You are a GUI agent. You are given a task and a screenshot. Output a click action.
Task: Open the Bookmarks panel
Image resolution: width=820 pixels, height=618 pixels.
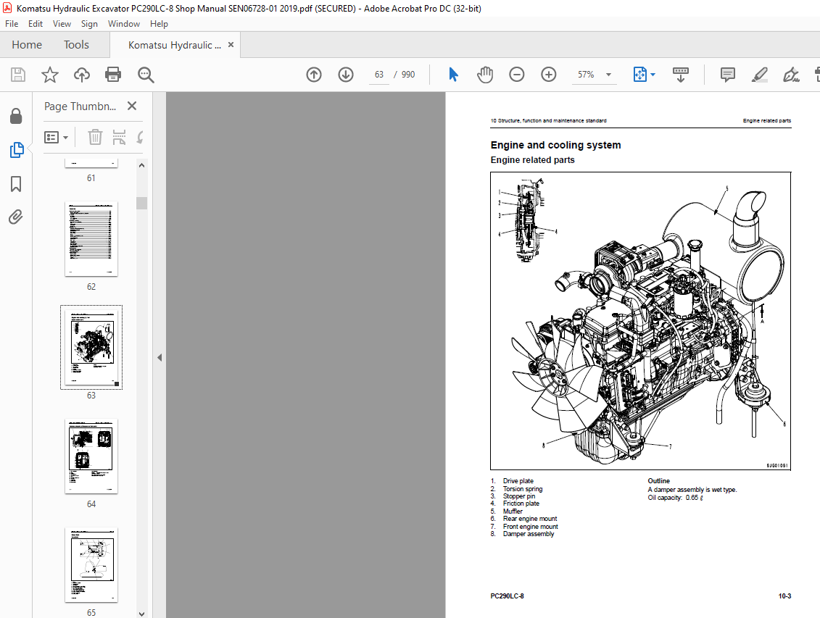[x=16, y=184]
